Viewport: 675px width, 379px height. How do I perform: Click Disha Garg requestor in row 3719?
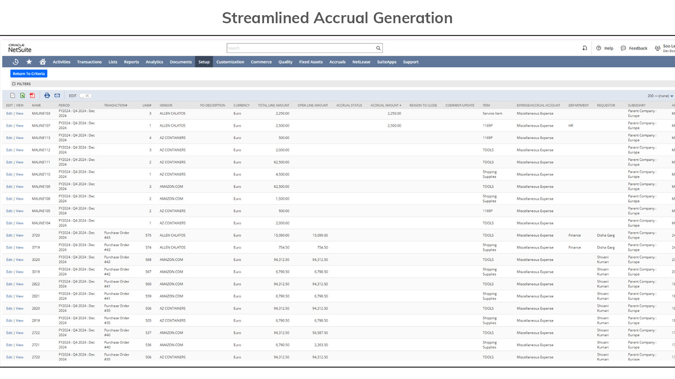(606, 247)
